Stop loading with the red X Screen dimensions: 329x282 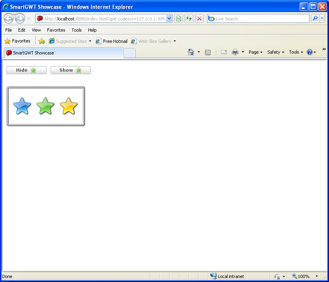click(x=199, y=19)
